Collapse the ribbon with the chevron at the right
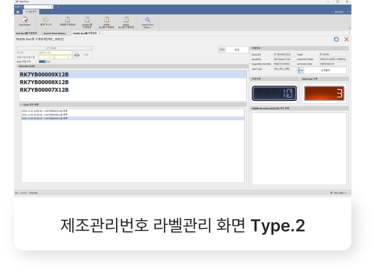Screen dimensions: 374x272 [350, 28]
